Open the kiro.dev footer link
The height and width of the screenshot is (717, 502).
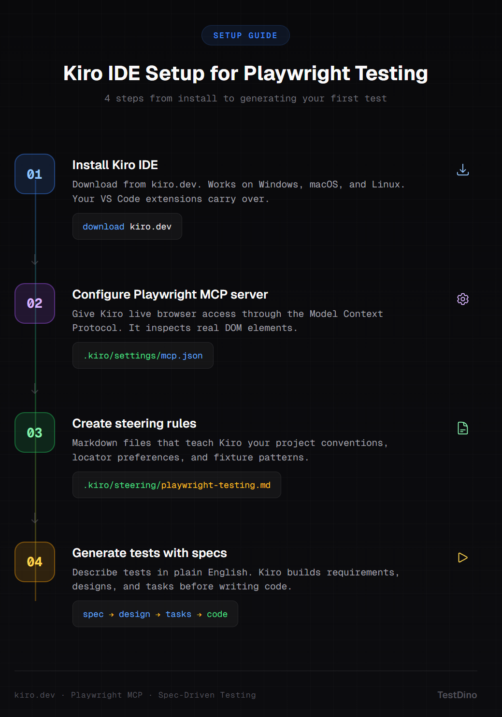click(x=35, y=695)
